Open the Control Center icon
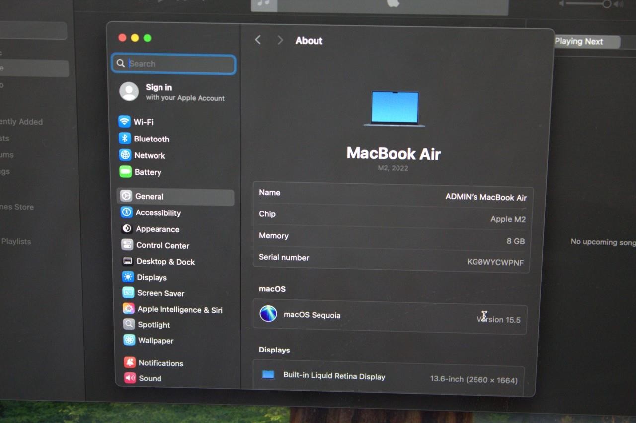Image resolution: width=636 pixels, height=423 pixels. (x=127, y=245)
